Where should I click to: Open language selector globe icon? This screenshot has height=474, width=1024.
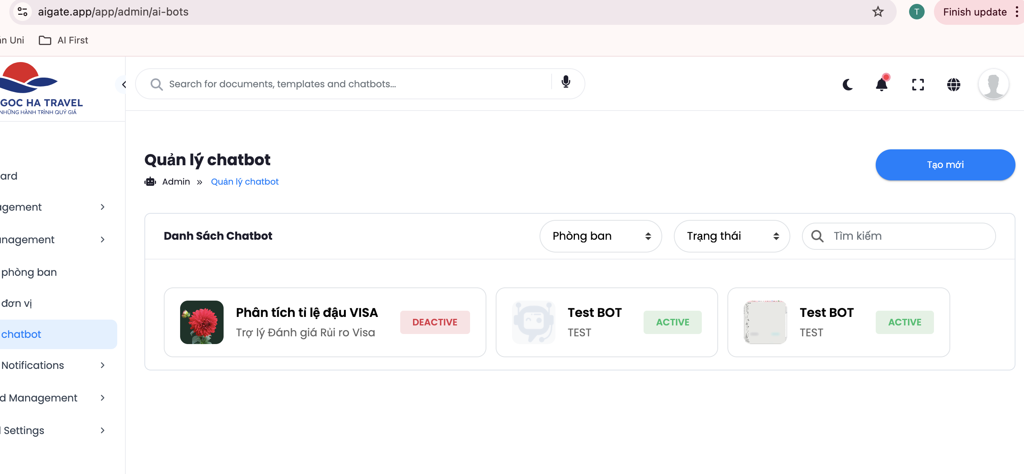[x=953, y=84]
